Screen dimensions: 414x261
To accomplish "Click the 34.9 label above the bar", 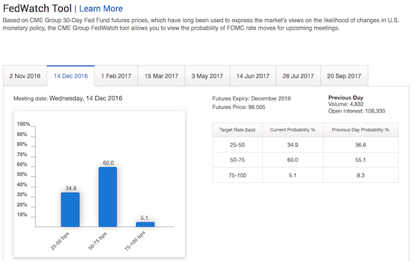I will tap(71, 188).
